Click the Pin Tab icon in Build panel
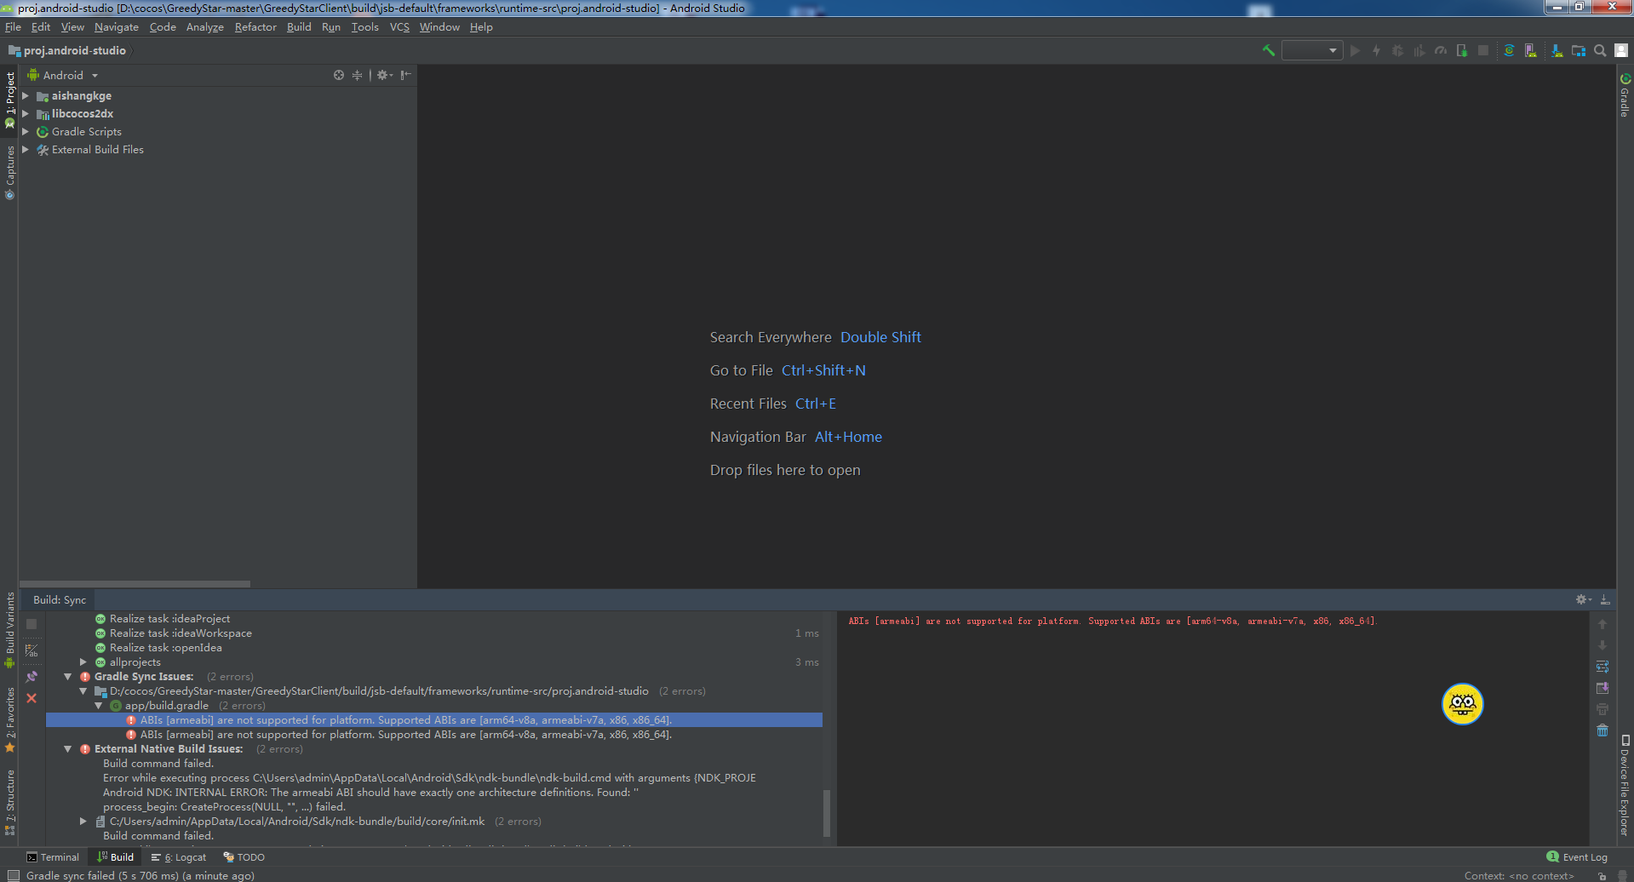Viewport: 1634px width, 882px height. tap(32, 677)
